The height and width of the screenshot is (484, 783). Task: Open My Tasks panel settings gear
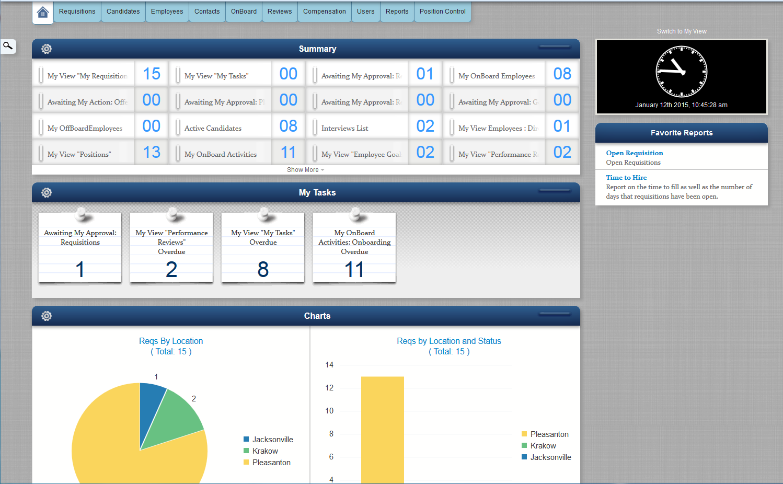coord(47,192)
